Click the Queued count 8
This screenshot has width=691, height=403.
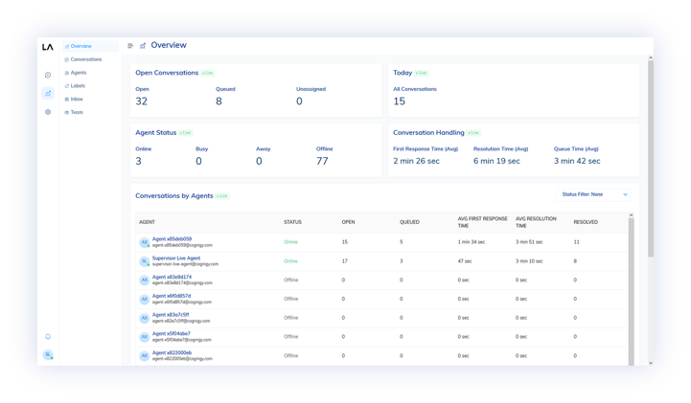(x=219, y=101)
